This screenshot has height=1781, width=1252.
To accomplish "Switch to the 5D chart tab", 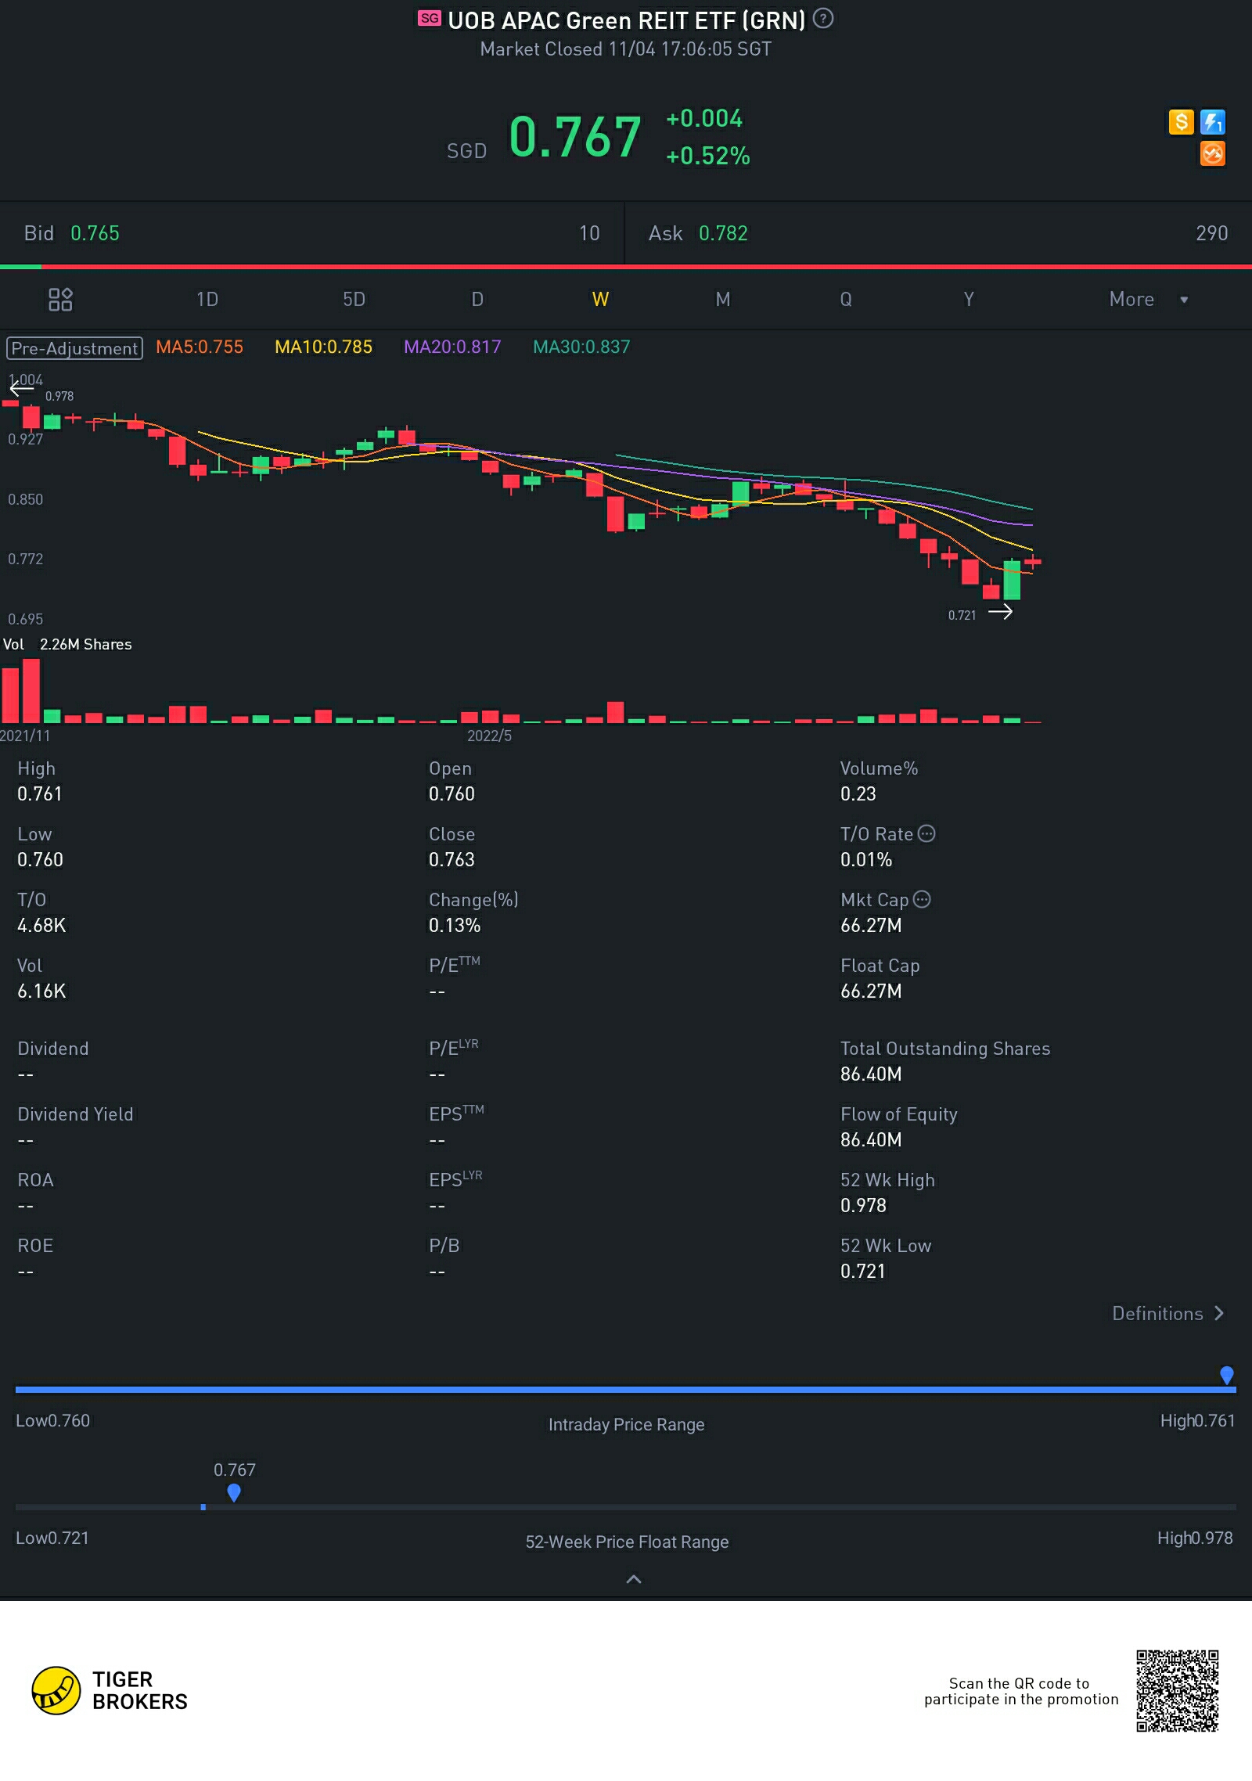I will click(354, 299).
